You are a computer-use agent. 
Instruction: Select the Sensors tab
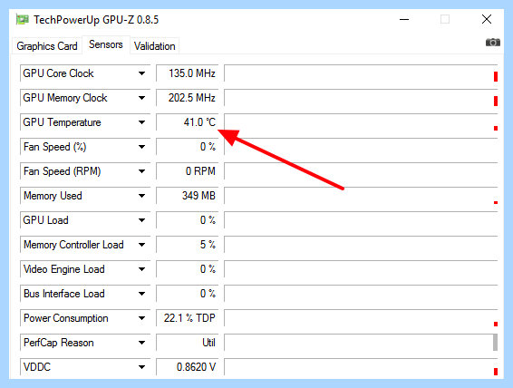(x=106, y=44)
